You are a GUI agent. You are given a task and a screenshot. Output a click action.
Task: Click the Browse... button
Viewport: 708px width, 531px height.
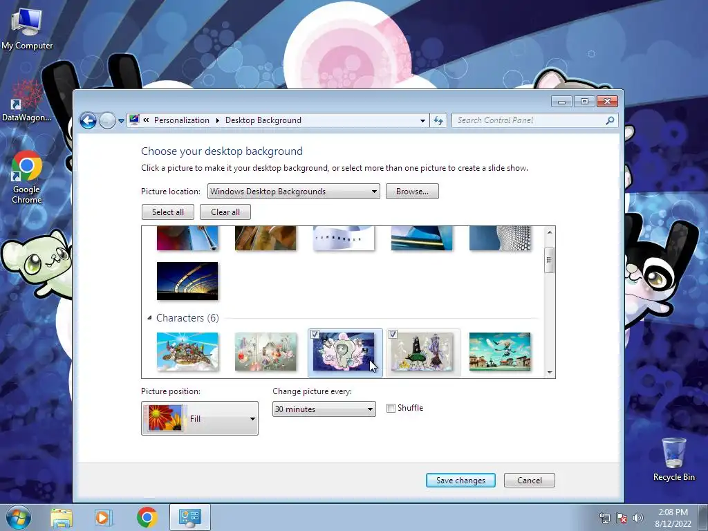(412, 192)
